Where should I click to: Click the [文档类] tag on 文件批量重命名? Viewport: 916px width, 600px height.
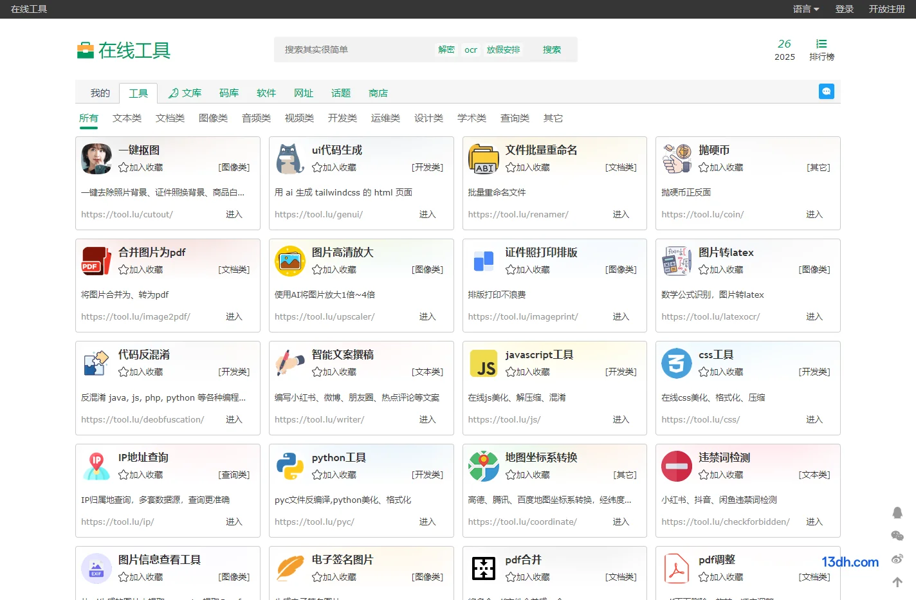[621, 167]
